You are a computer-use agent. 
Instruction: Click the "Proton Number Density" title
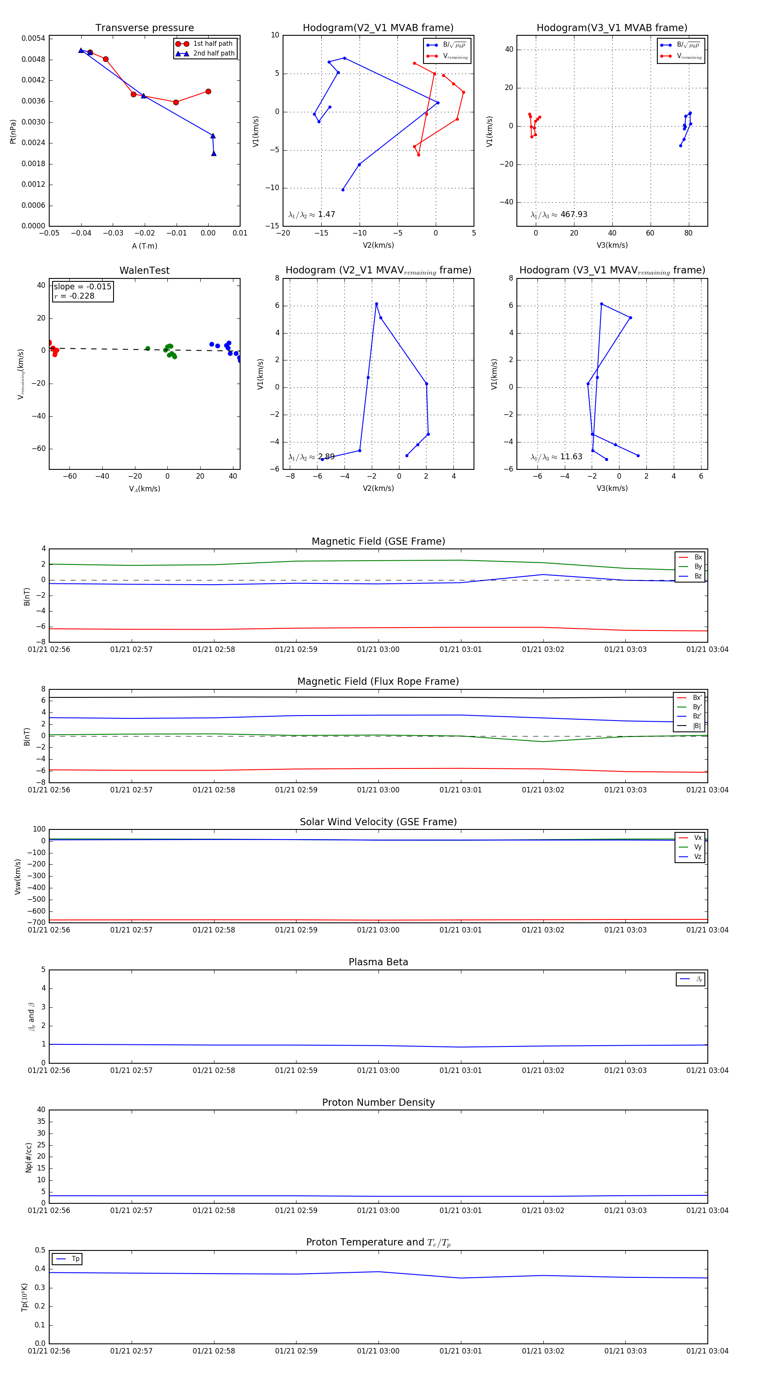(x=378, y=1102)
